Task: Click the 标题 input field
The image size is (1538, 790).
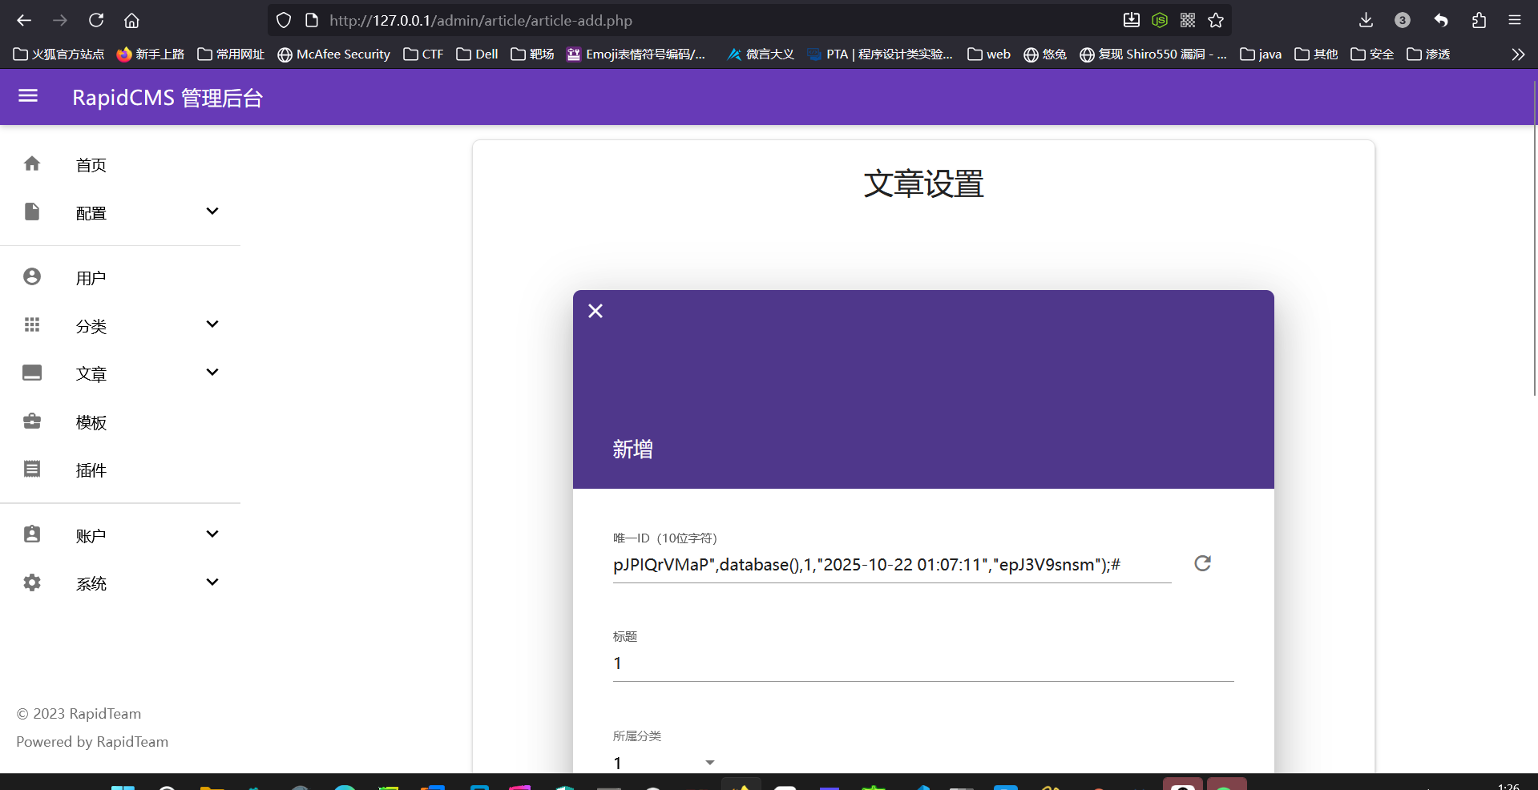Action: click(x=922, y=663)
